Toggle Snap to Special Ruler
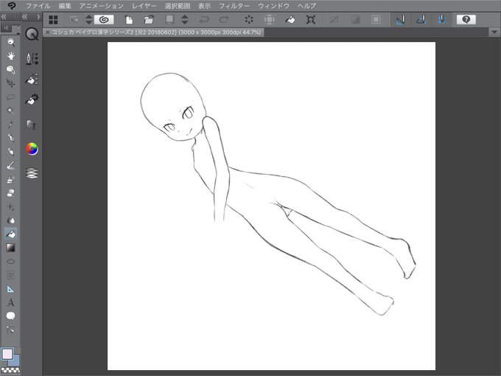 (421, 20)
